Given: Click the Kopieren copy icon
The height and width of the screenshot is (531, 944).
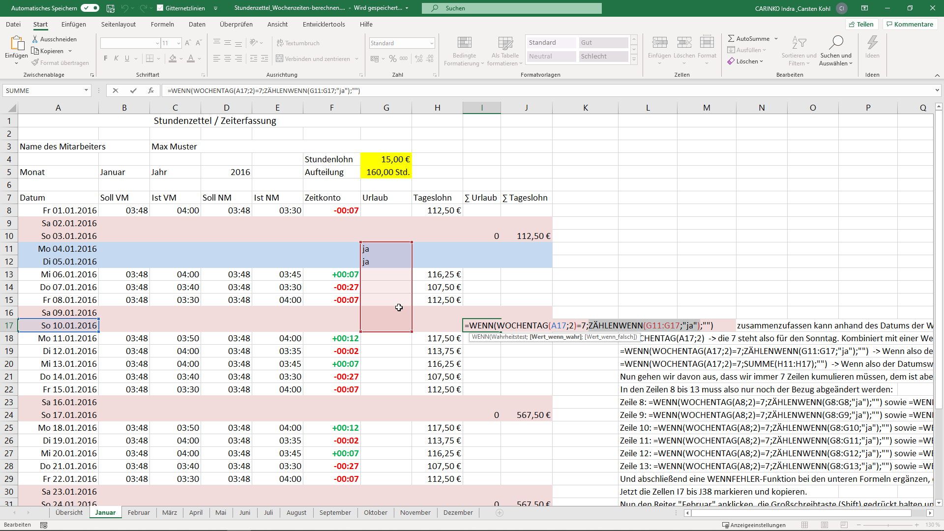Looking at the screenshot, I should [35, 51].
